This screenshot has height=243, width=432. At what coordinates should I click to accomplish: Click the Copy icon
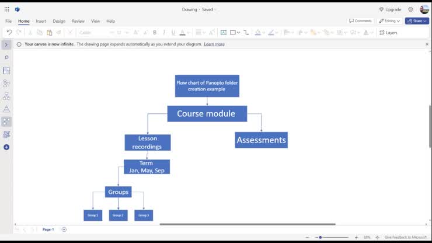[x=40, y=33]
